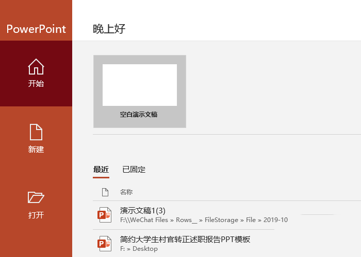361x257 pixels.
Task: Open recent file 演示文稿1(3)
Action: [x=142, y=210]
